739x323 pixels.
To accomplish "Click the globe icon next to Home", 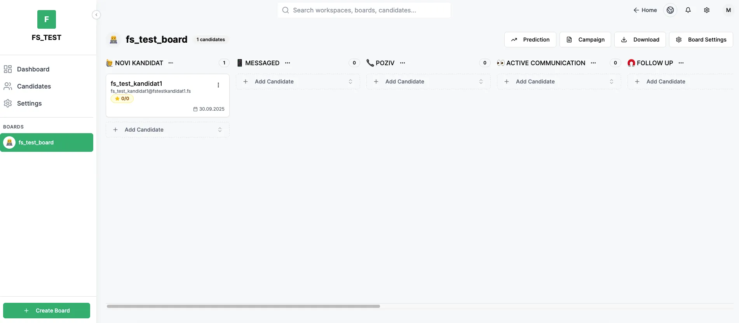I will (670, 10).
